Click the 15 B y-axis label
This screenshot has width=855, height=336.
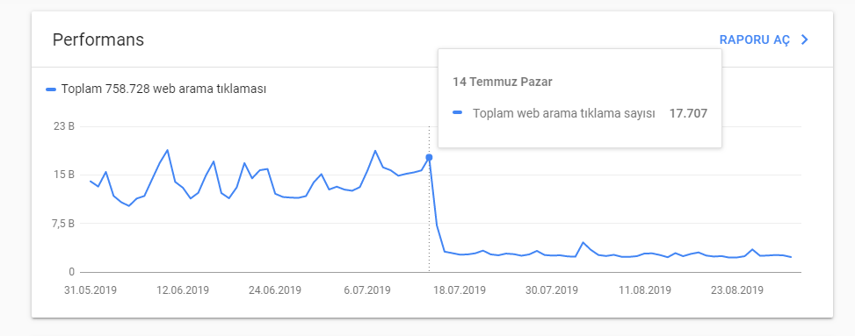coord(64,175)
